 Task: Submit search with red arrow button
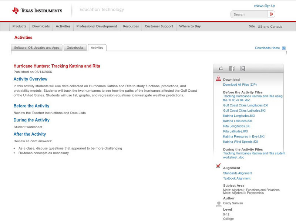click(271, 14)
